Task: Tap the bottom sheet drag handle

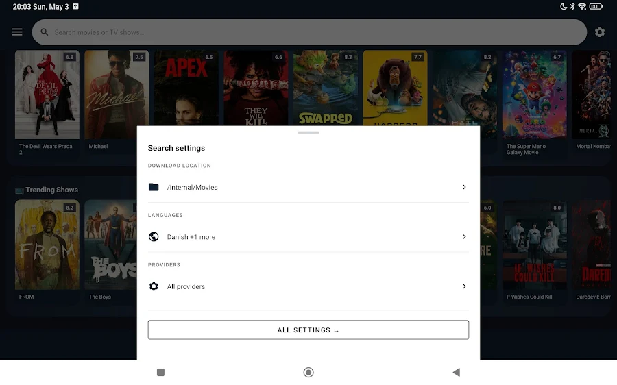Action: pyautogui.click(x=308, y=132)
